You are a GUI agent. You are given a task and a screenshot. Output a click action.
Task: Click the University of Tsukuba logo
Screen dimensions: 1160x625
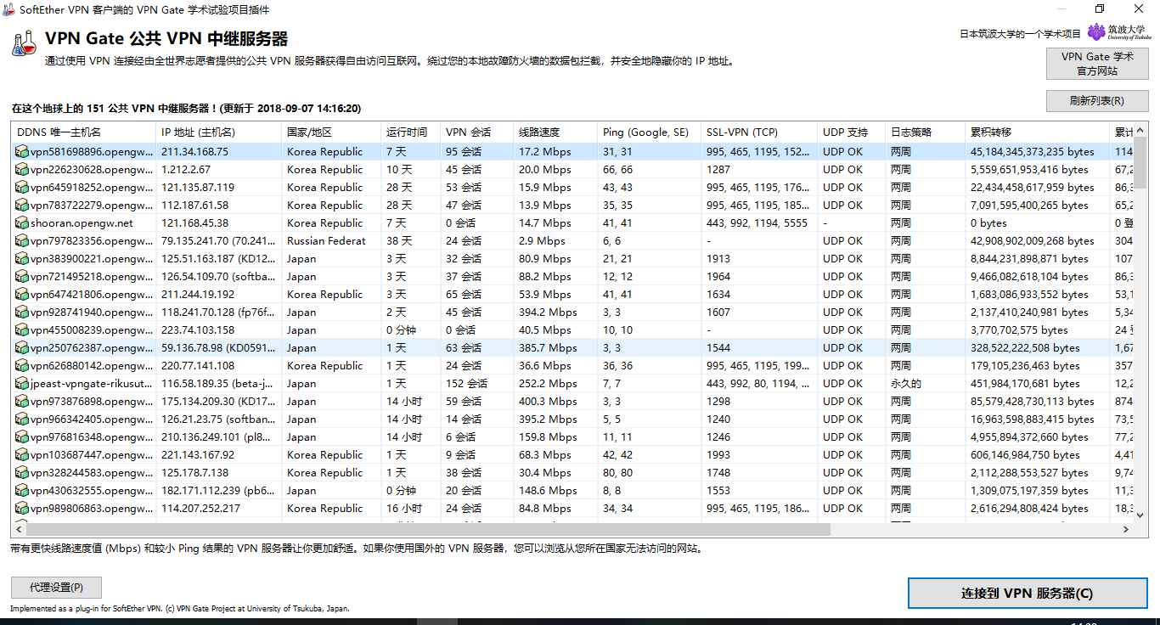pyautogui.click(x=1119, y=32)
